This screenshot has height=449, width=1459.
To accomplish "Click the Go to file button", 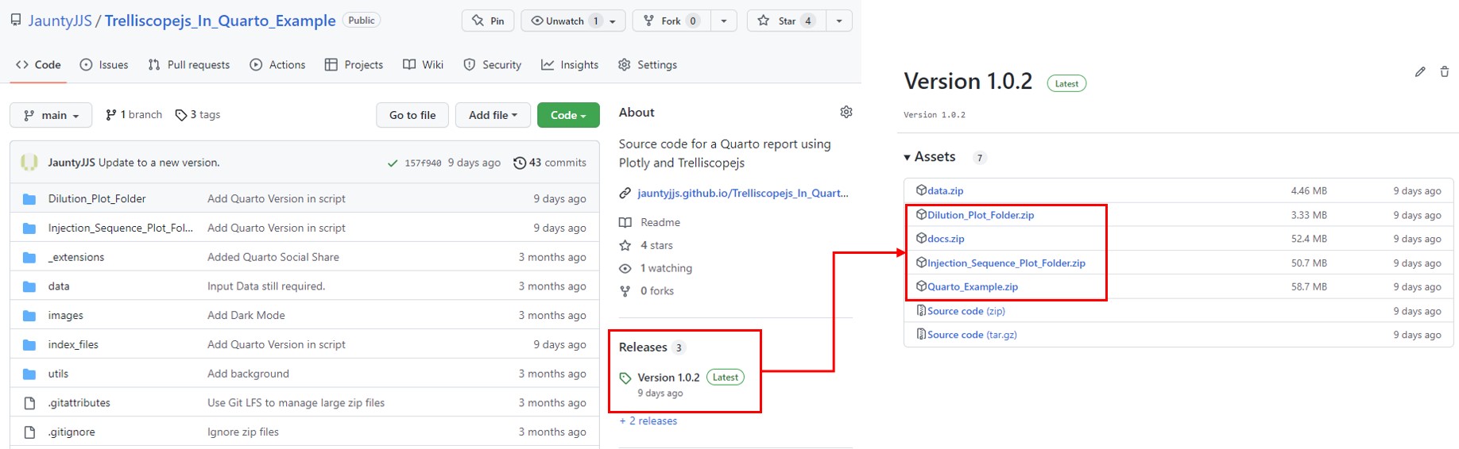I will click(412, 115).
